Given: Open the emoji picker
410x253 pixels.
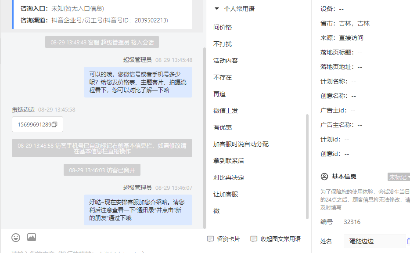Looking at the screenshot, I should click(16, 238).
